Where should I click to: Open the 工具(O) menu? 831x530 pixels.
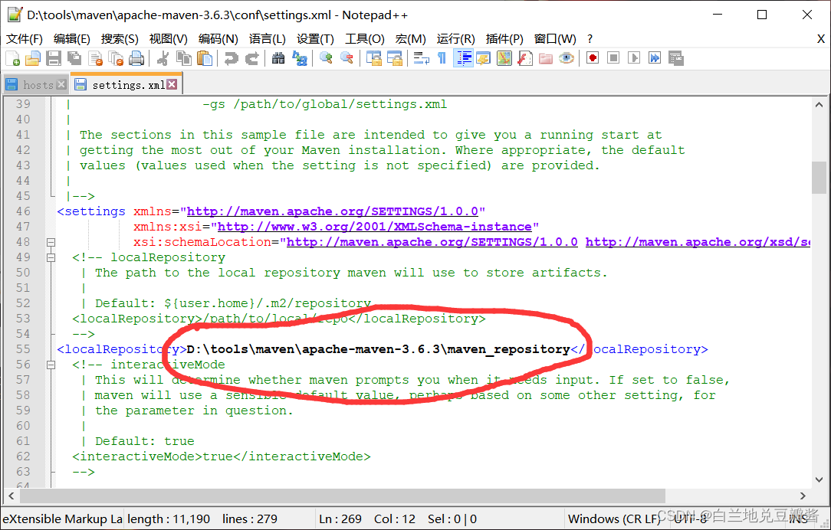click(365, 38)
